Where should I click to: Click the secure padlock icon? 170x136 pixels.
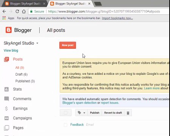(31, 11)
